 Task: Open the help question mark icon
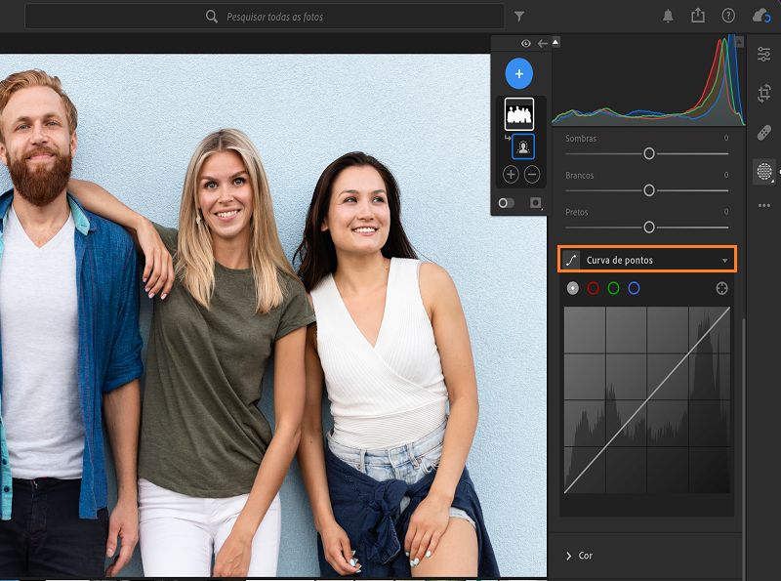728,16
